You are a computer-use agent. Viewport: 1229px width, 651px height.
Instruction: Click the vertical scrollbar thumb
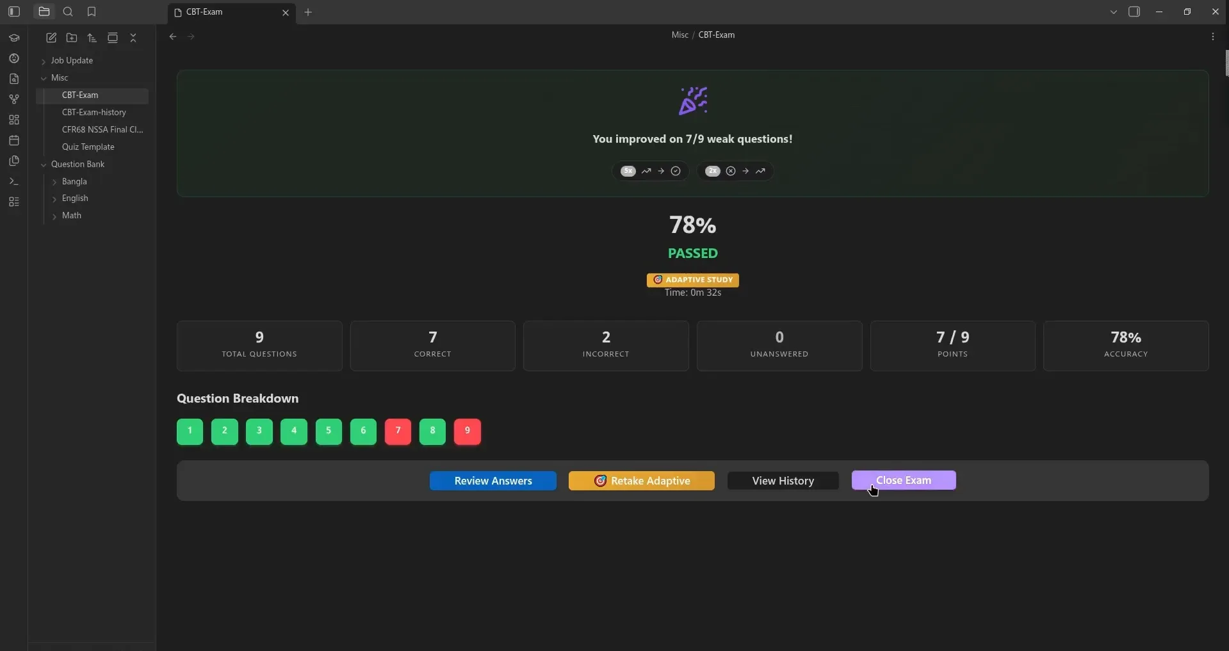point(1226,63)
